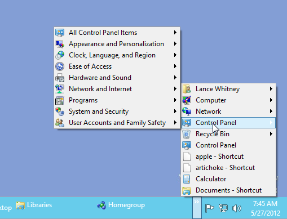
Task: Click the System and Security shield icon
Action: coord(60,111)
